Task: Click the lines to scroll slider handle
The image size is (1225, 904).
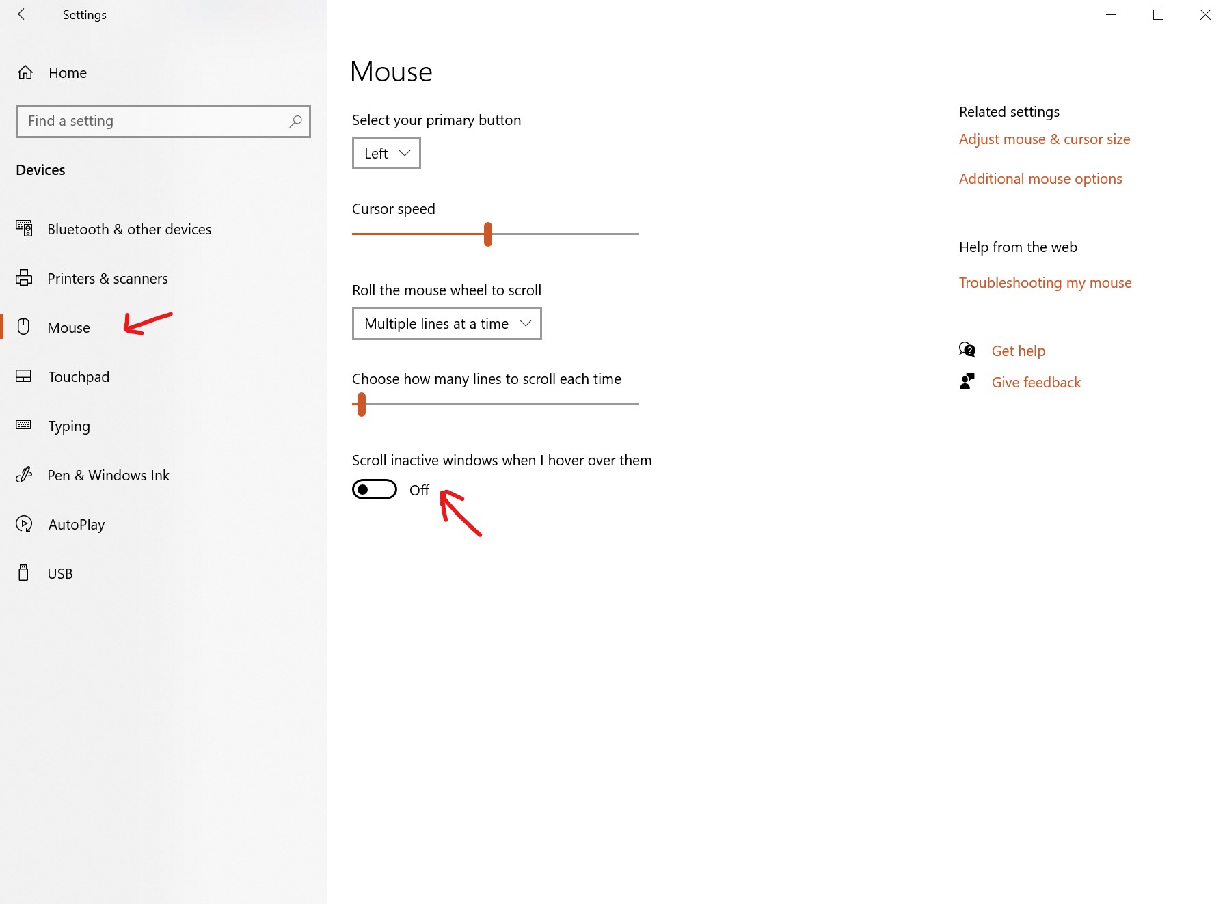Action: (362, 404)
